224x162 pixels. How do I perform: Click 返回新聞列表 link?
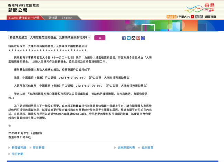pos(126,147)
